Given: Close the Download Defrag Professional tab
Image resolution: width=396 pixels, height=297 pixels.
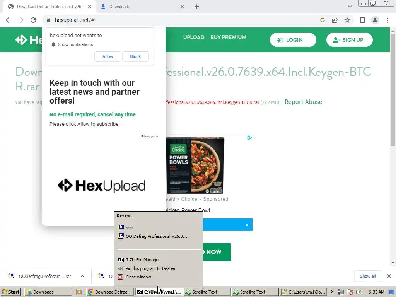Looking at the screenshot, I should (90, 7).
